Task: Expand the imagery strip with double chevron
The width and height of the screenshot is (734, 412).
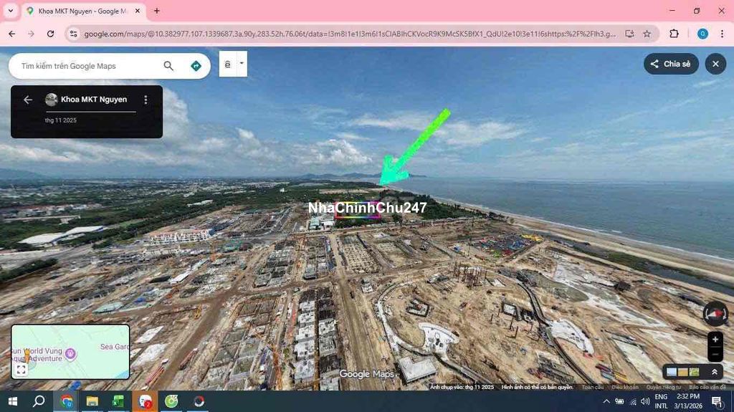Action: click(714, 372)
